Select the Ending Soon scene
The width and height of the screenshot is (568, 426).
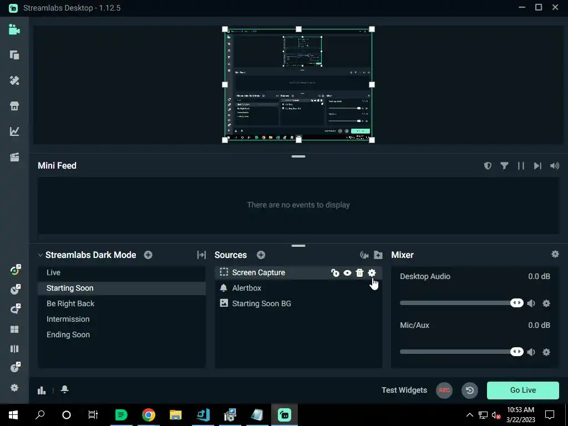(121, 334)
